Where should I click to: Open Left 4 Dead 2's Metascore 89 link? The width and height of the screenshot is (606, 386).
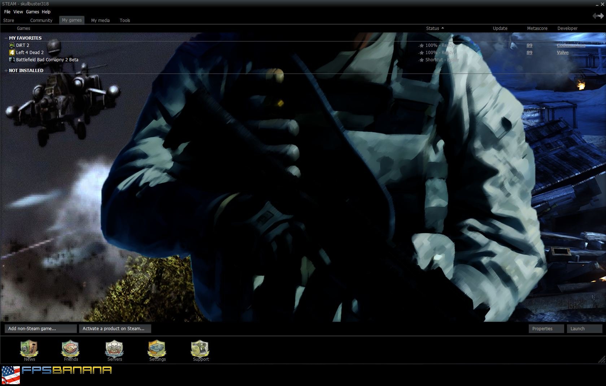point(529,53)
